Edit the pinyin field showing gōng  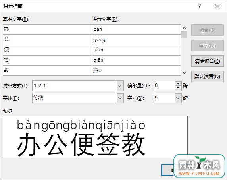click(137, 40)
